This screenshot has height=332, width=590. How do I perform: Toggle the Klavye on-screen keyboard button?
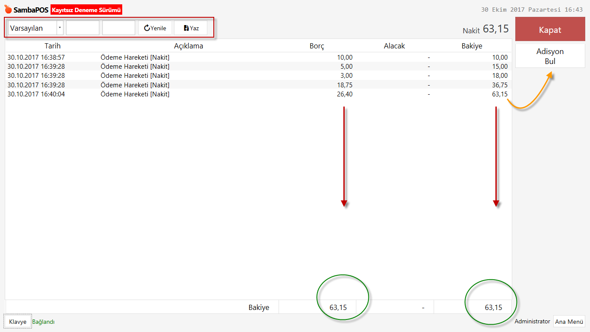point(18,322)
